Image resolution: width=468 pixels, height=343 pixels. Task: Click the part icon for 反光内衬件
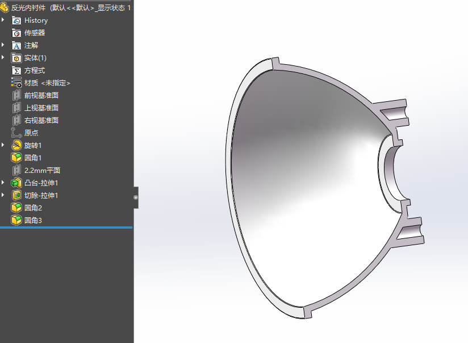tap(5, 7)
